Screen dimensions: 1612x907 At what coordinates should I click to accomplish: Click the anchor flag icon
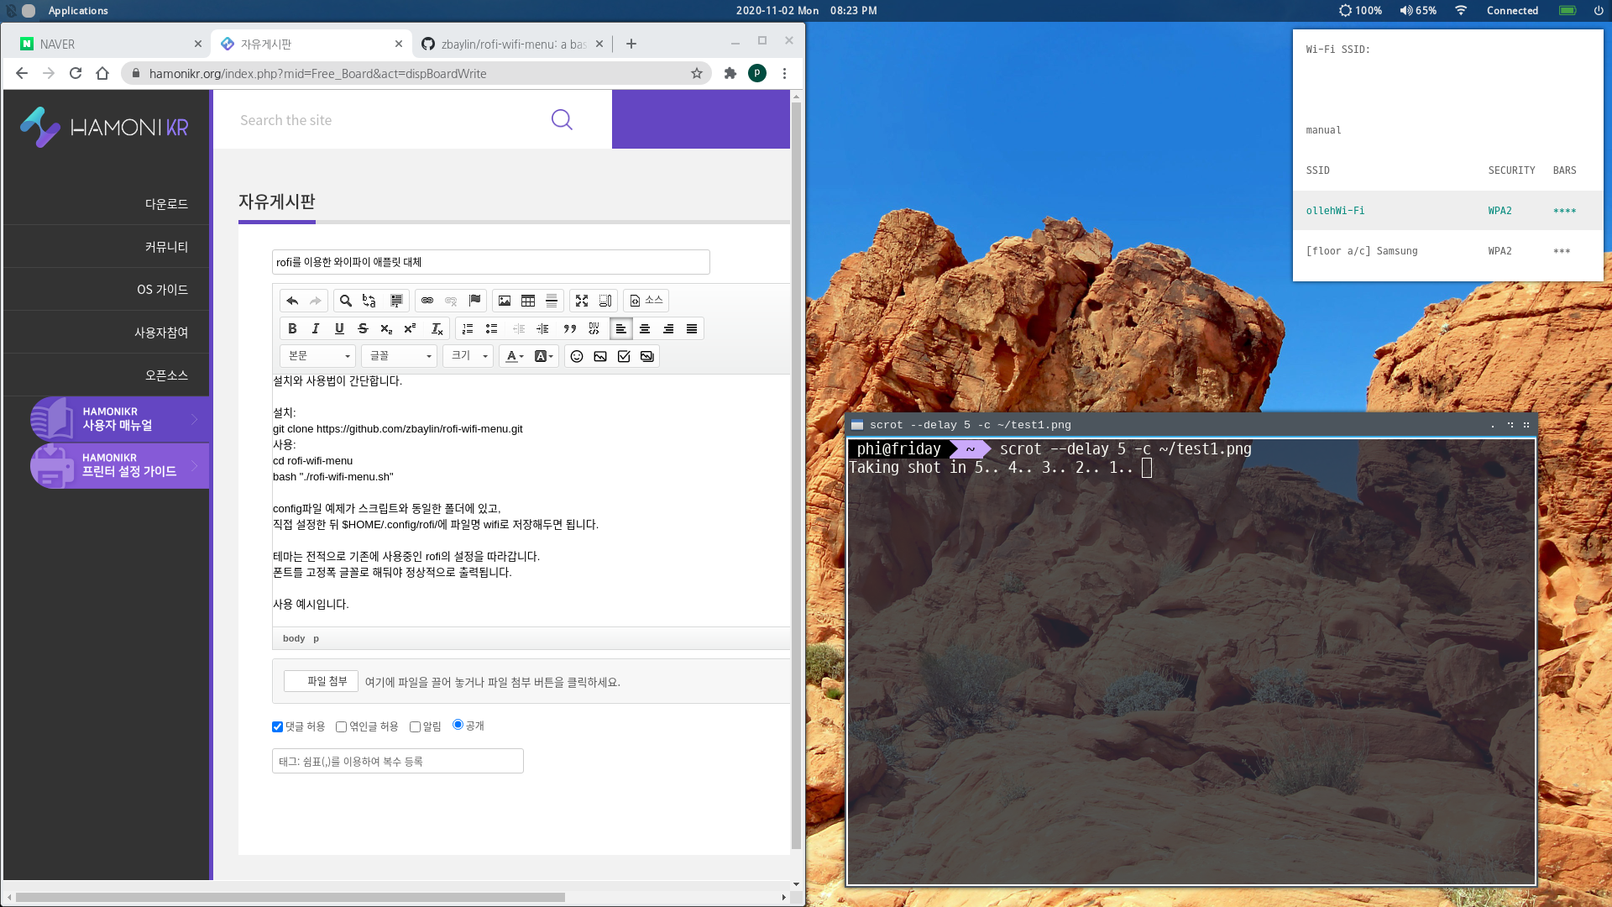475,301
